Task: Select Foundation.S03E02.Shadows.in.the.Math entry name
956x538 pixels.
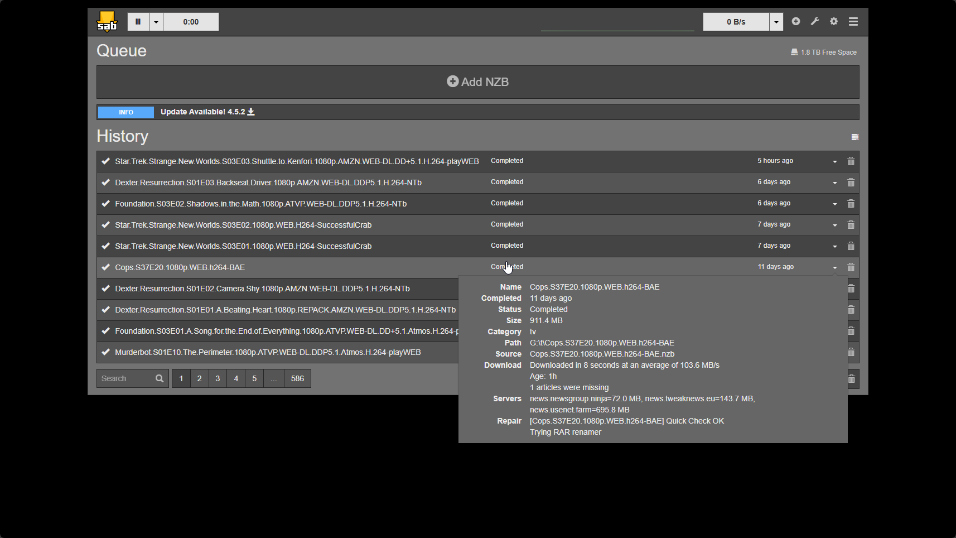Action: pos(260,204)
